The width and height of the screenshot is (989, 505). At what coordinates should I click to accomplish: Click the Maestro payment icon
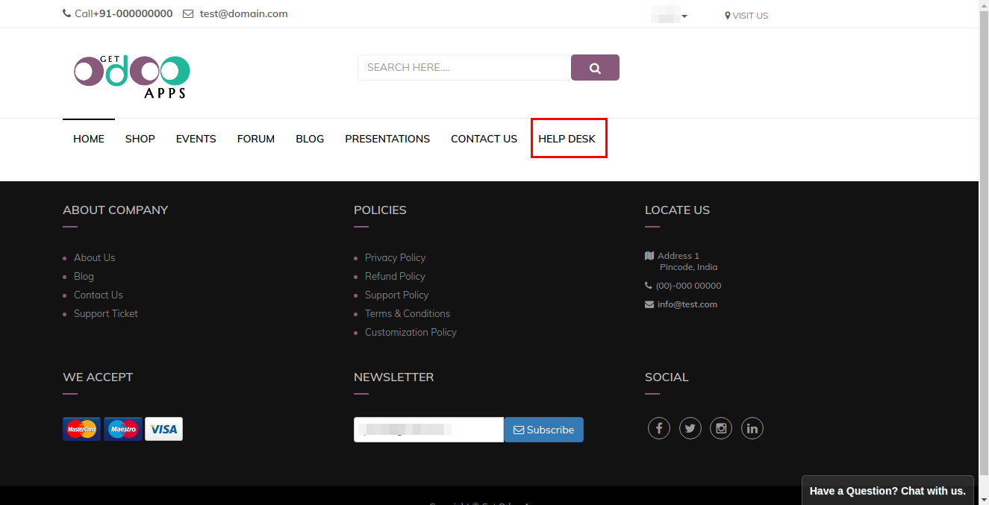(122, 429)
